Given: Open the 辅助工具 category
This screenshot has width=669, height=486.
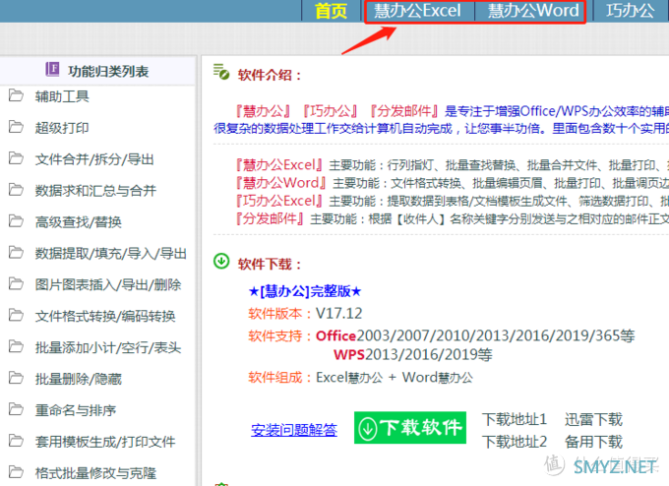Looking at the screenshot, I should pyautogui.click(x=62, y=96).
